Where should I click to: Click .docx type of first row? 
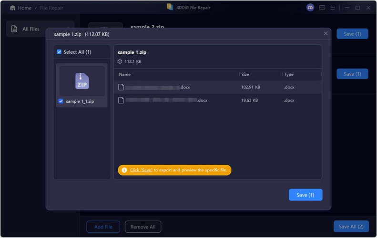289,87
